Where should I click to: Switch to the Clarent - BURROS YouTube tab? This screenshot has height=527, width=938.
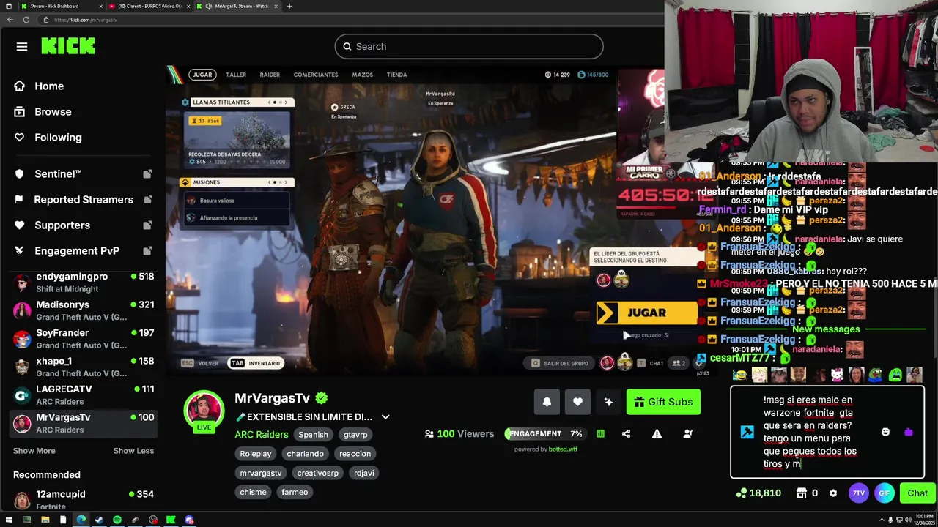(x=148, y=6)
